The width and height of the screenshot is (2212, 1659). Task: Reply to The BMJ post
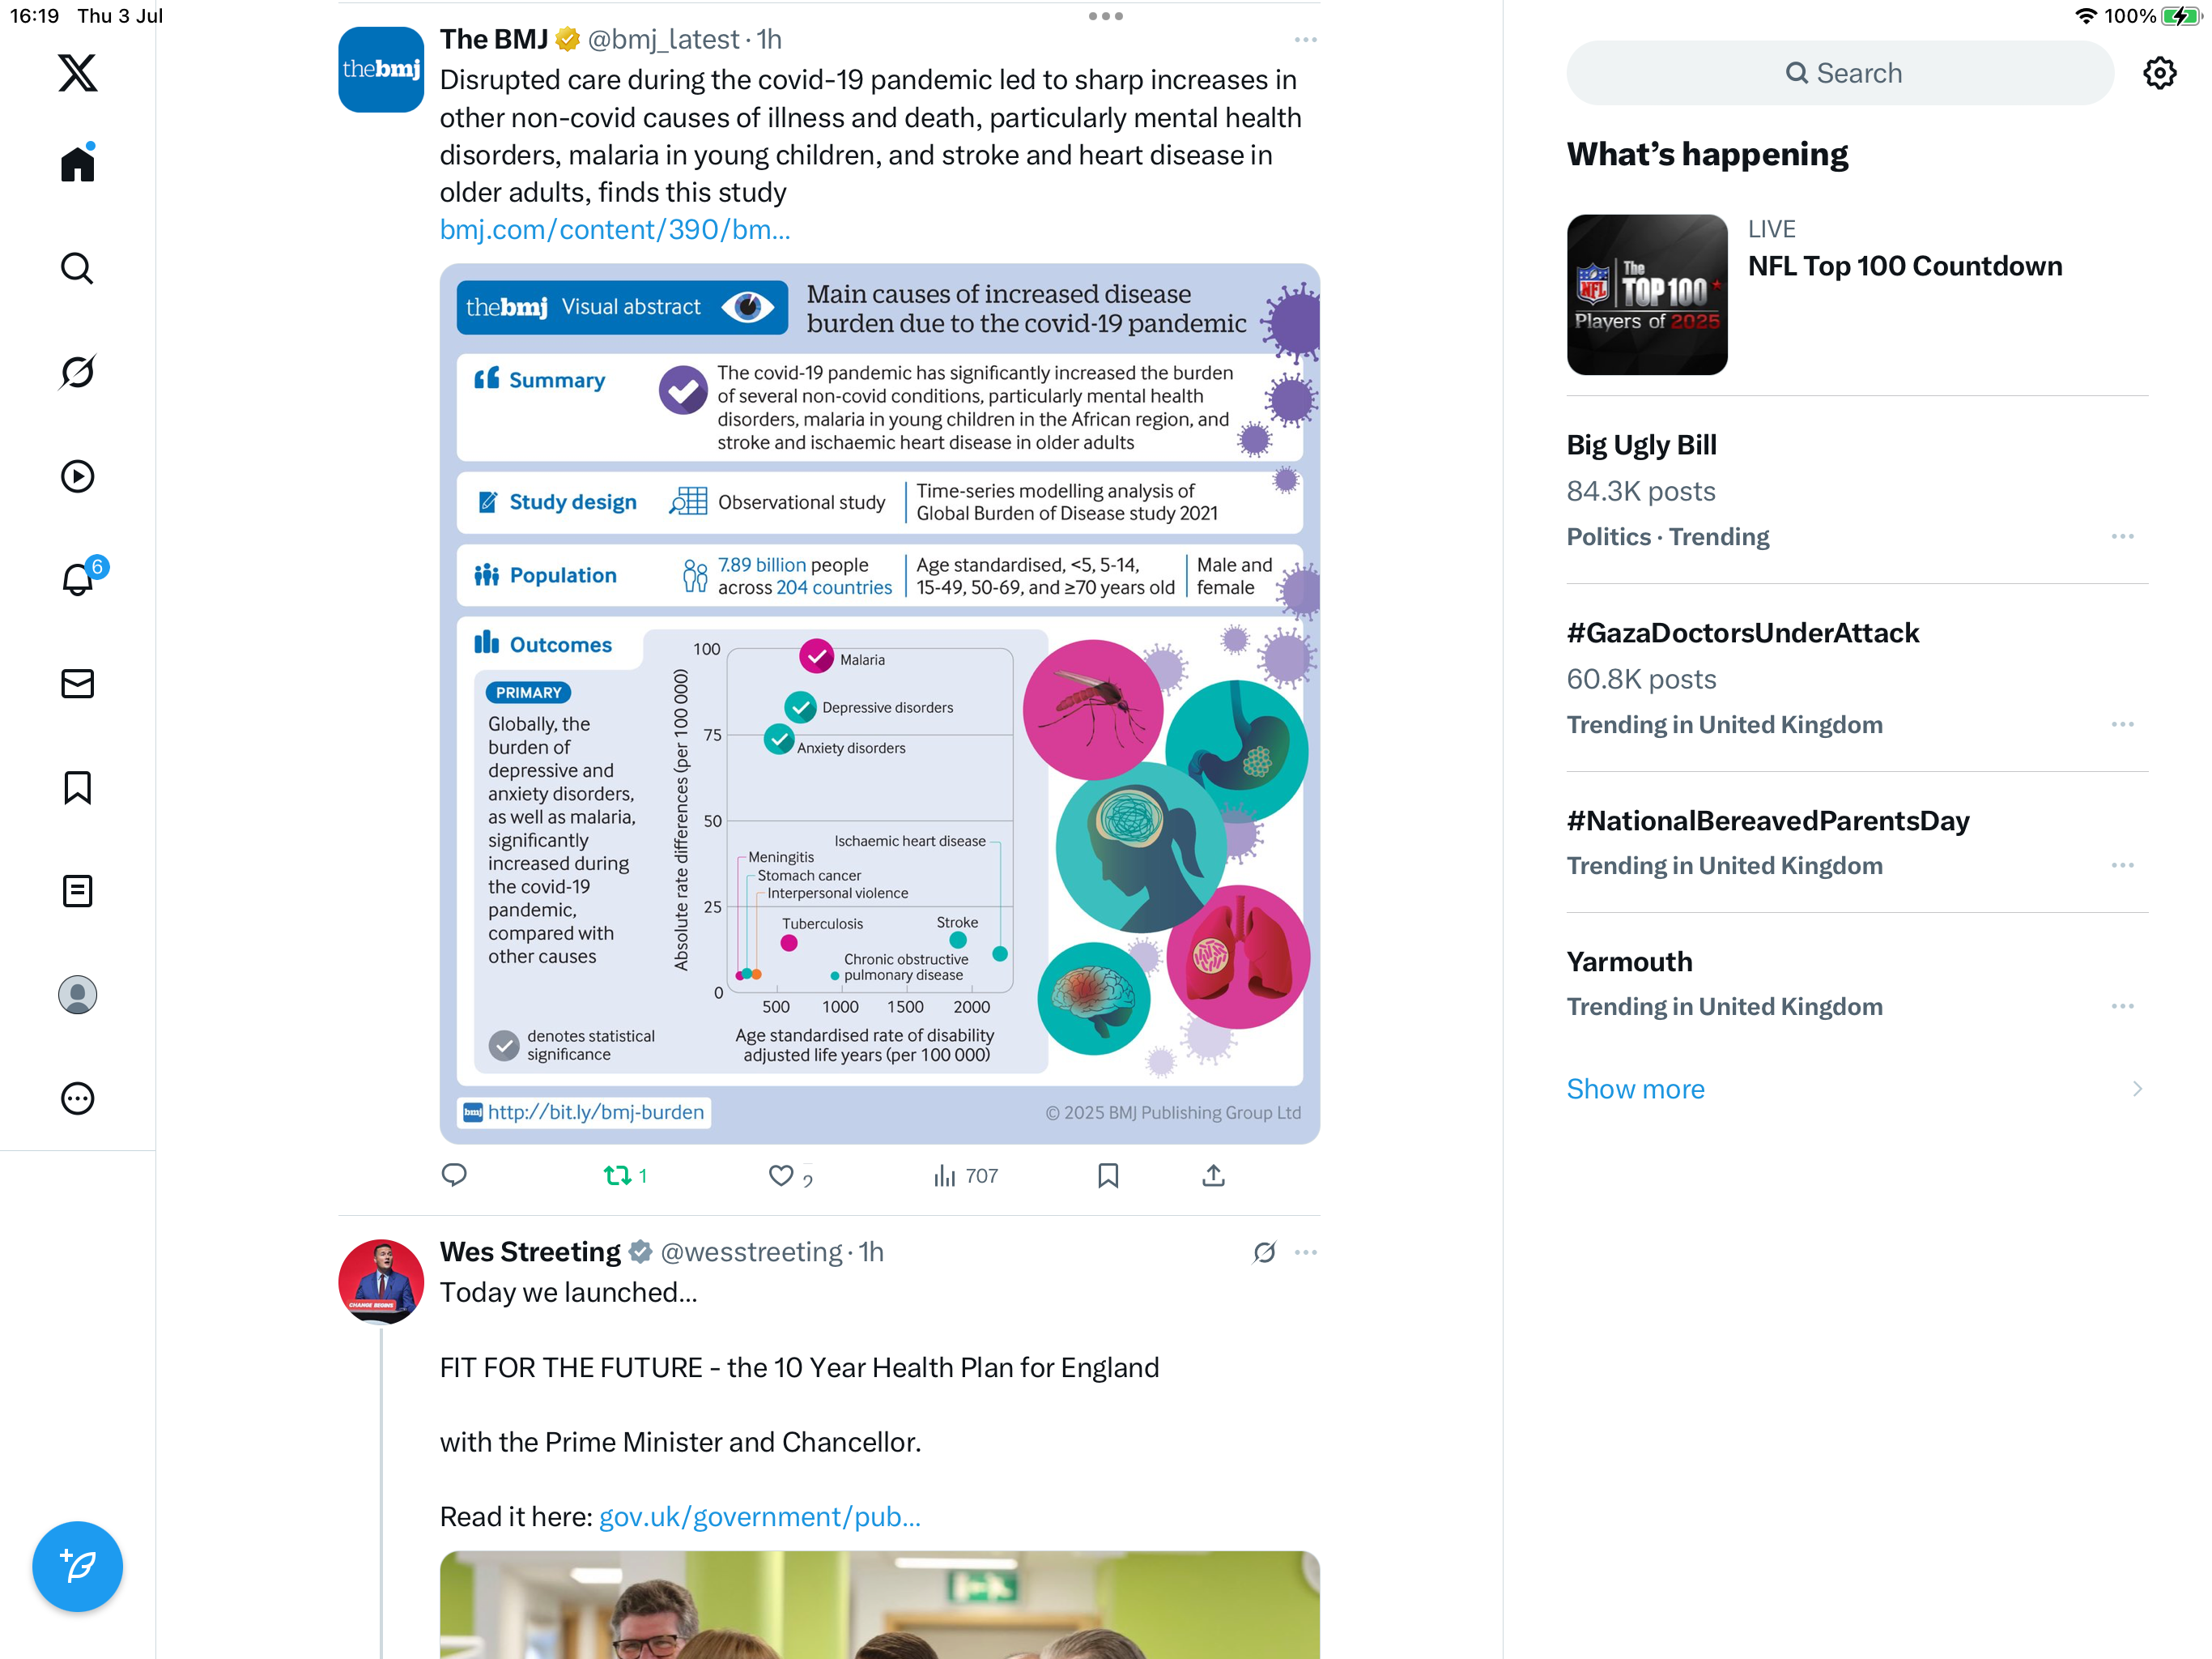pos(454,1175)
